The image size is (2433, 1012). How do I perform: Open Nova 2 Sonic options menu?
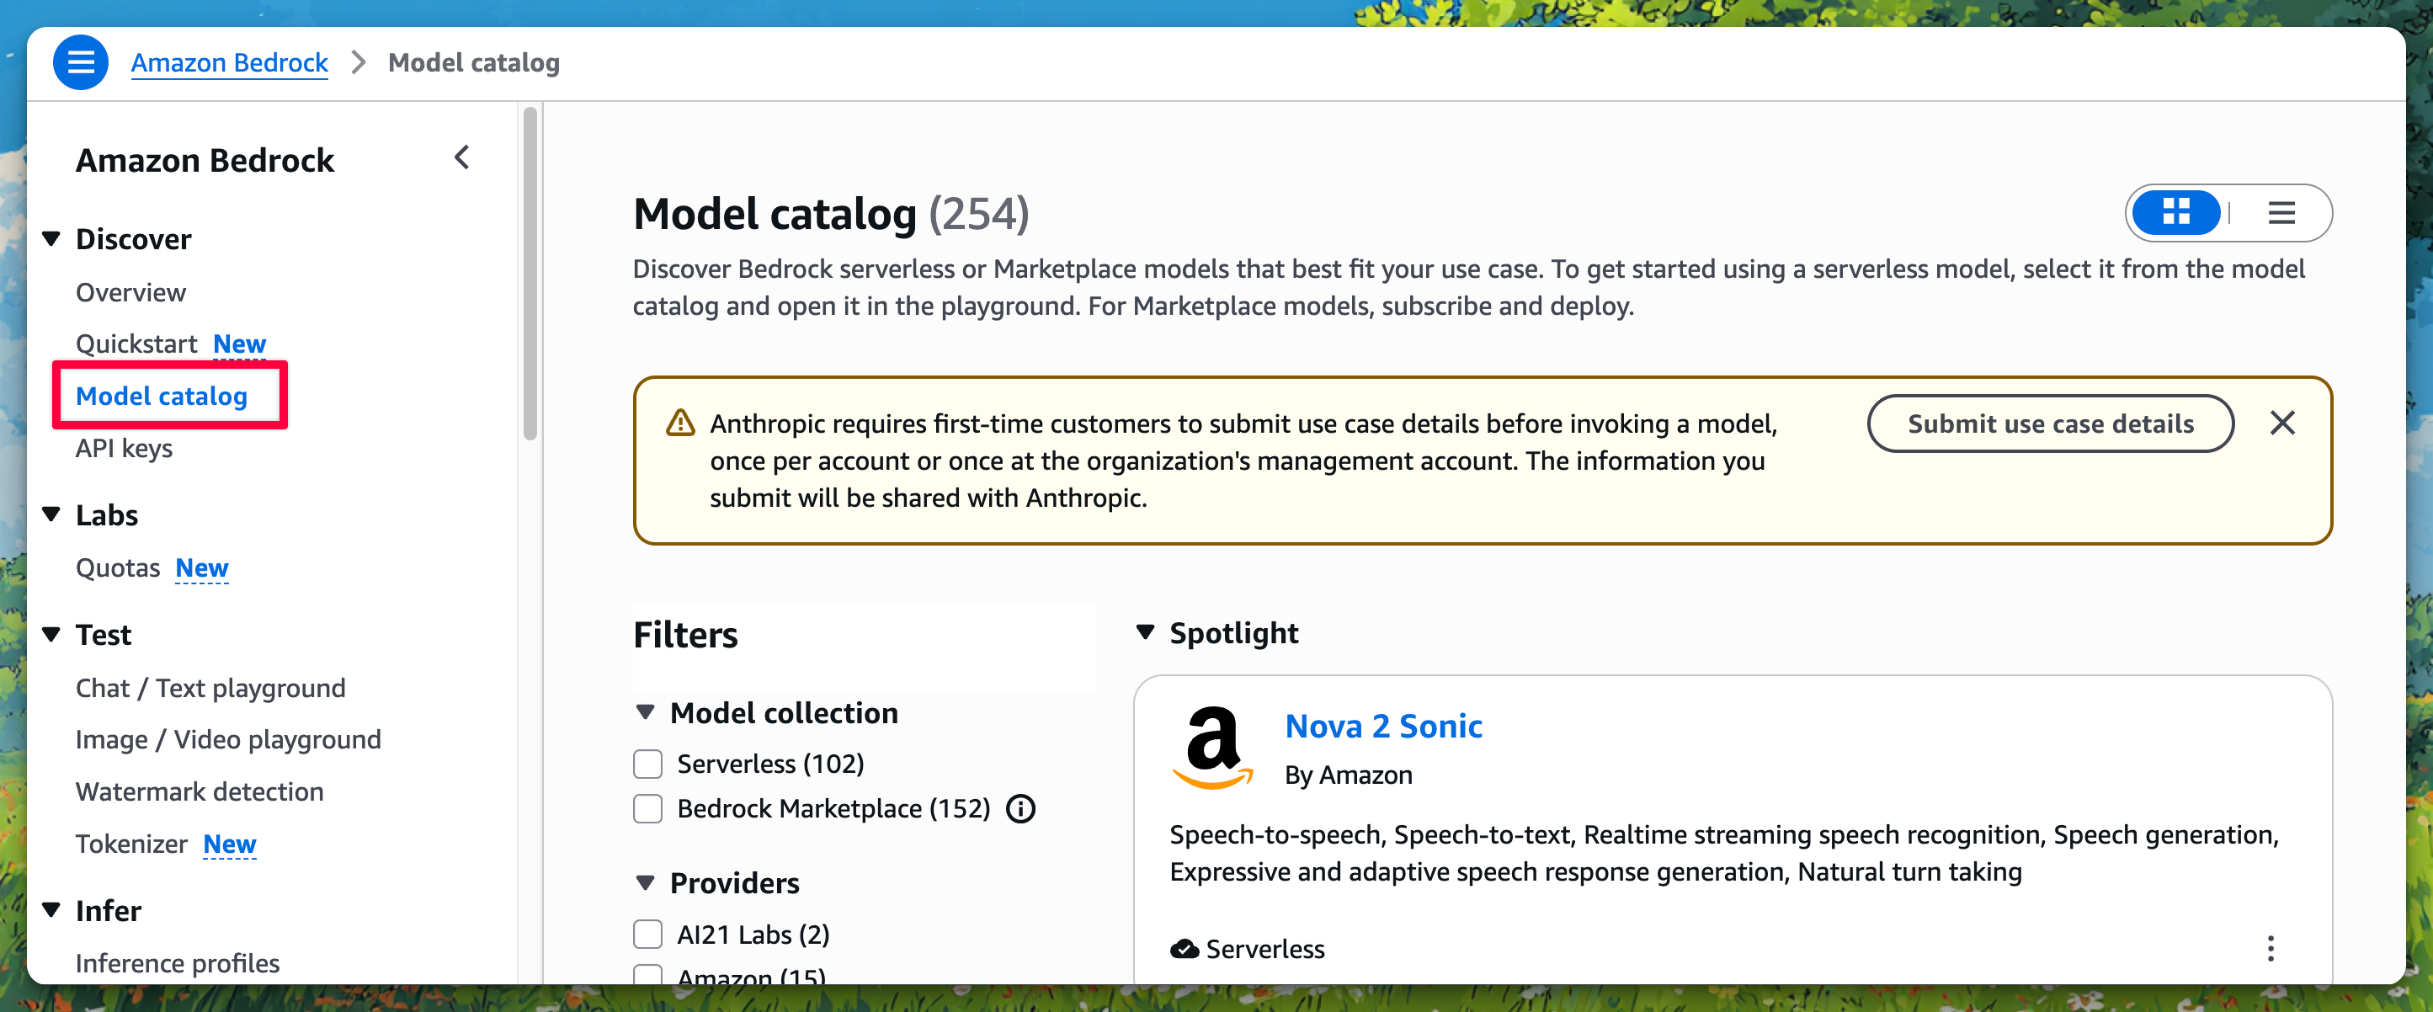tap(2271, 949)
